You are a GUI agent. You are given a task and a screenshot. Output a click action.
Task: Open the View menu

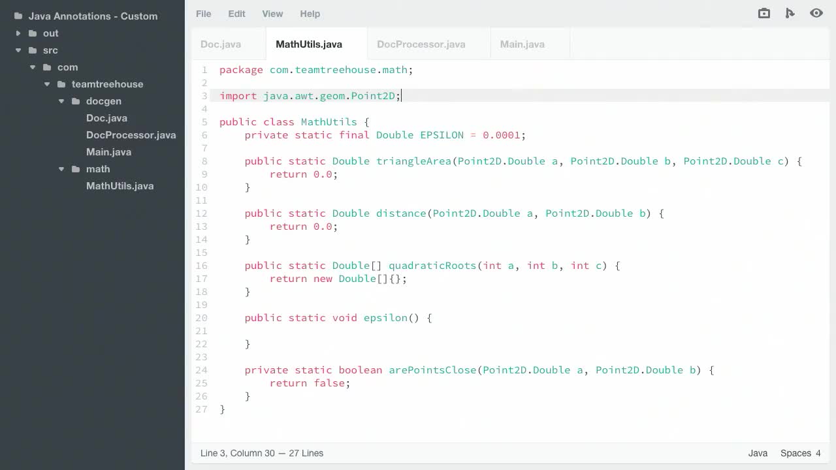272,14
